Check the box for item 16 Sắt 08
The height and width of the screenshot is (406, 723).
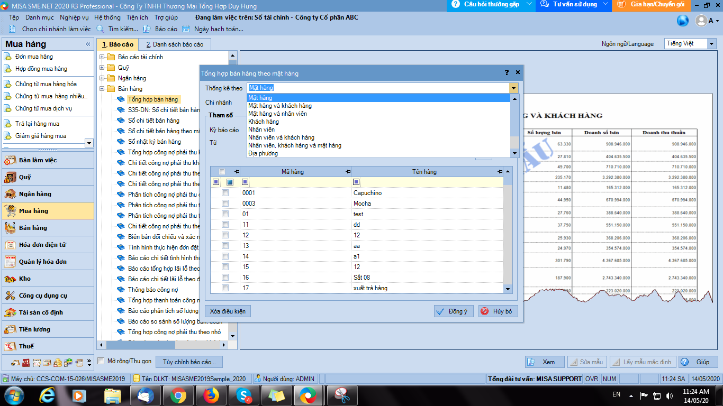coord(225,278)
